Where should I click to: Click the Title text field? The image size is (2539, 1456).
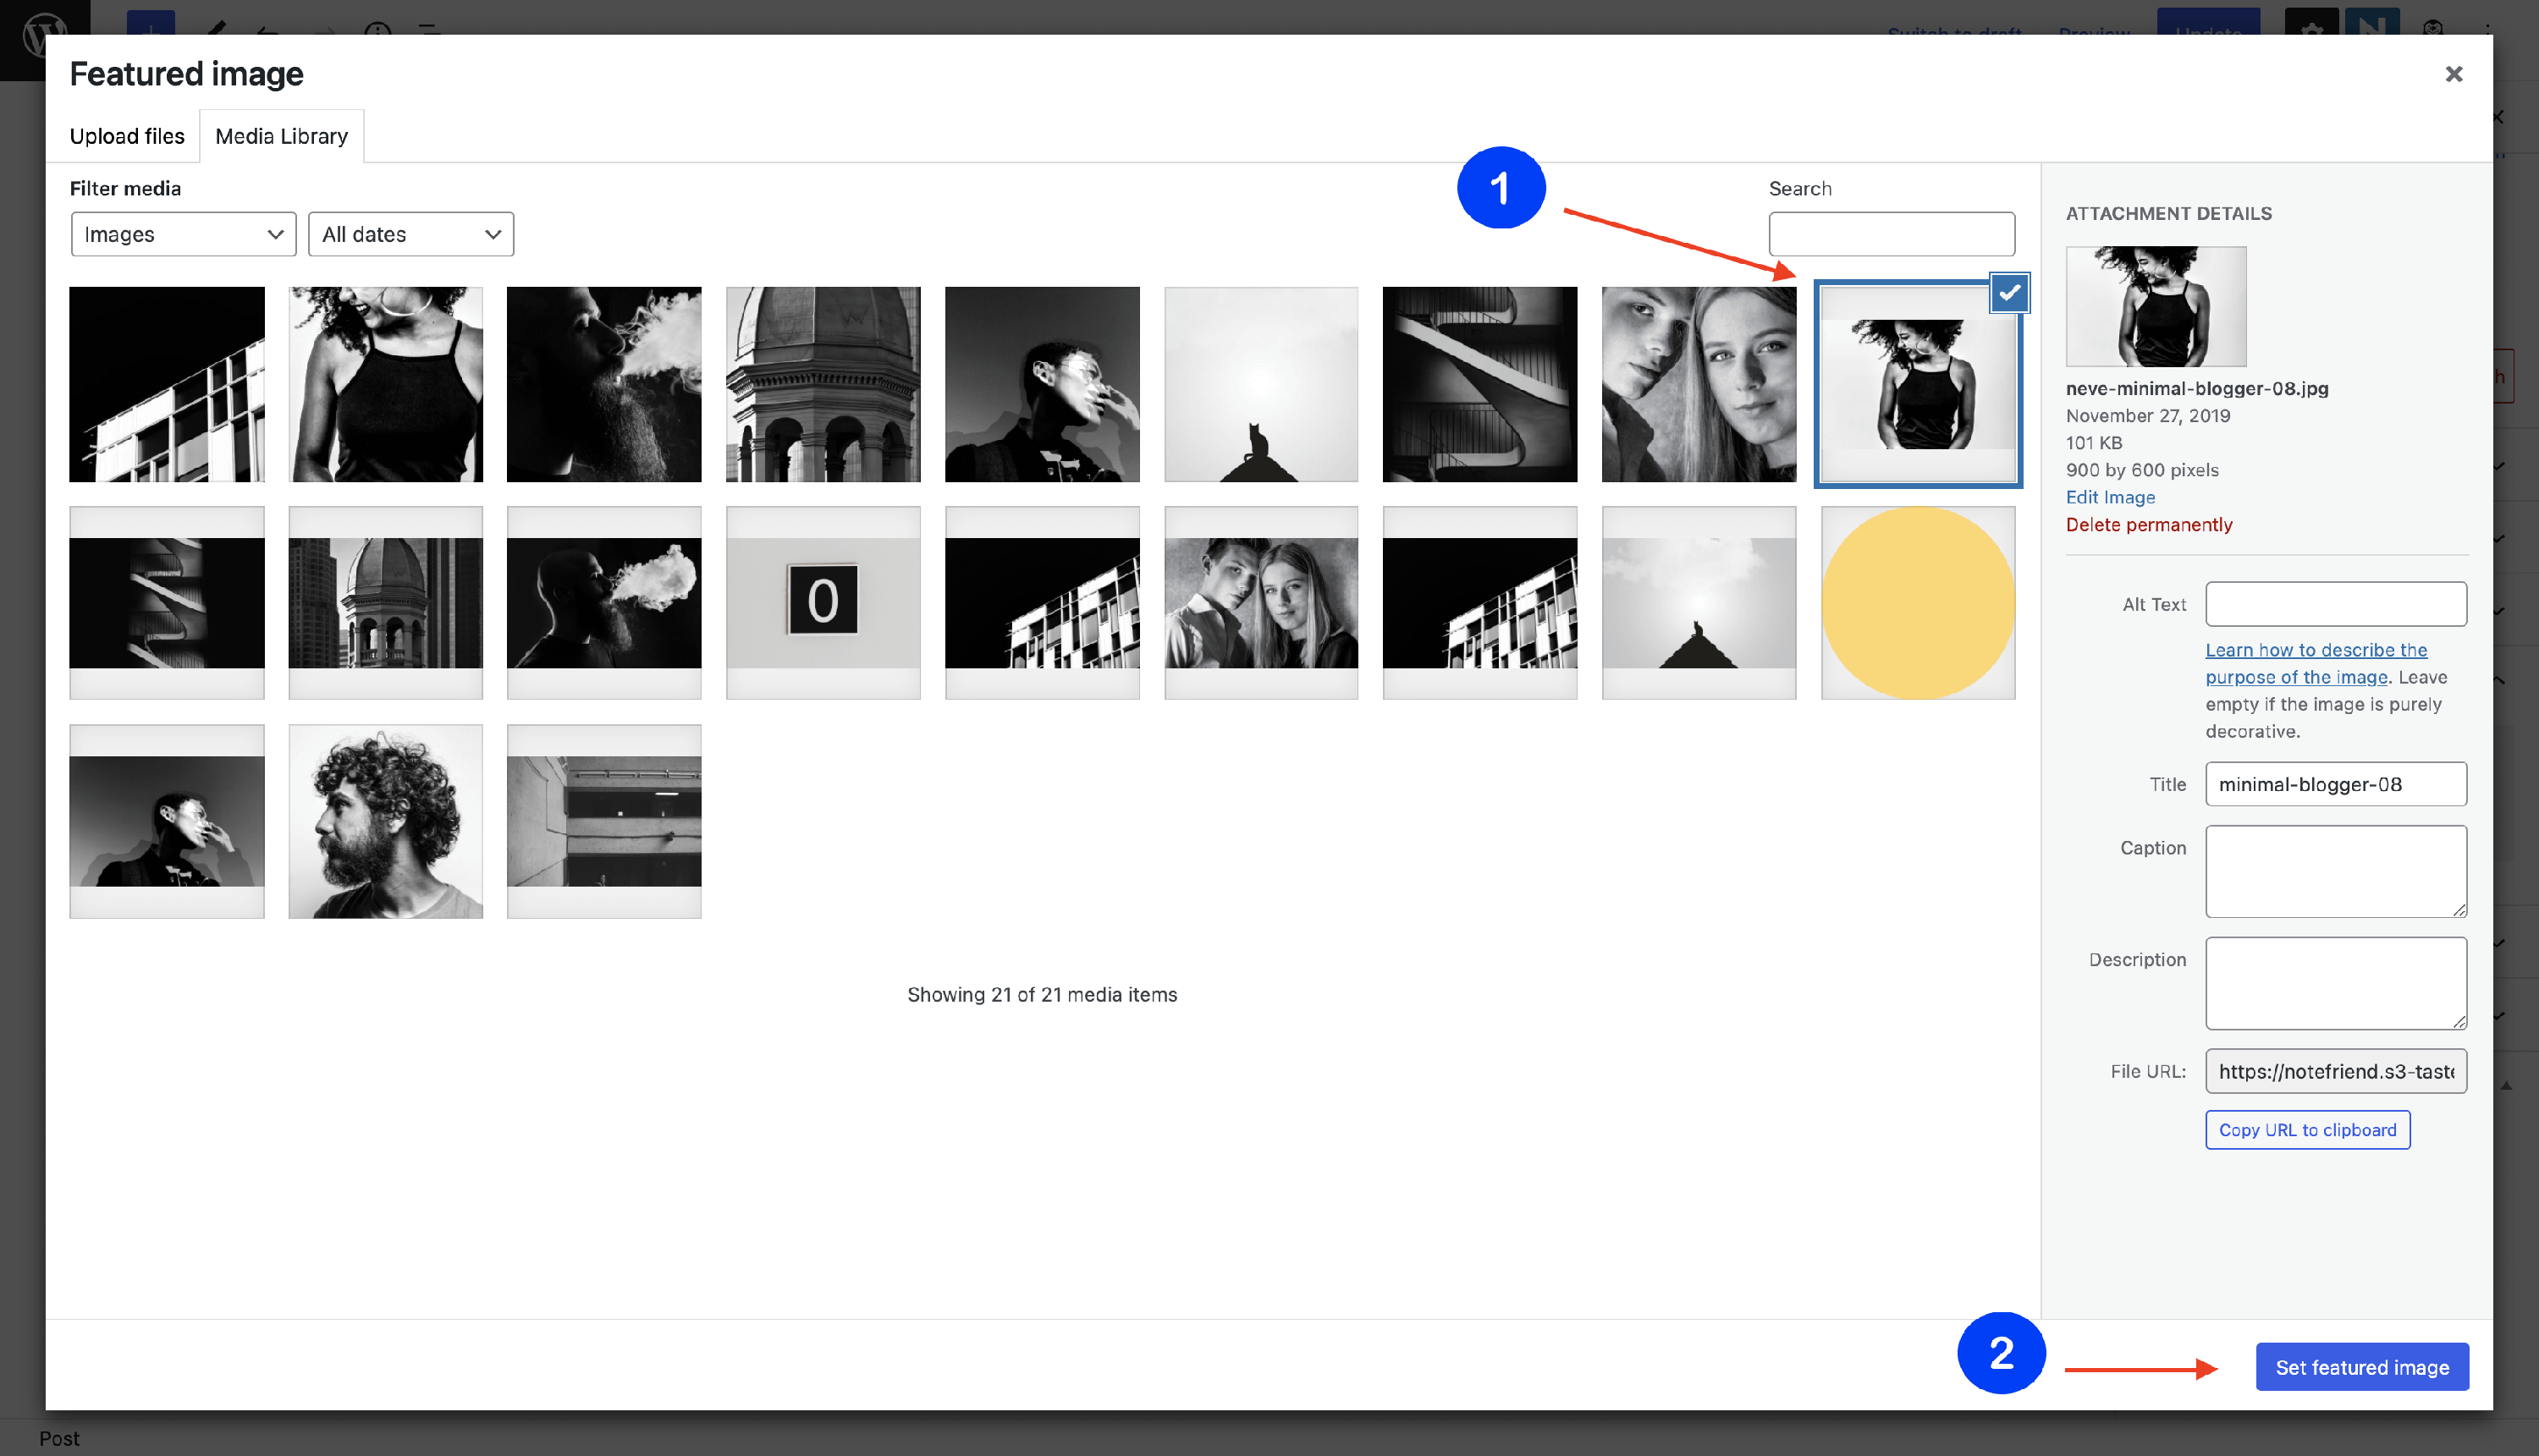click(2335, 784)
